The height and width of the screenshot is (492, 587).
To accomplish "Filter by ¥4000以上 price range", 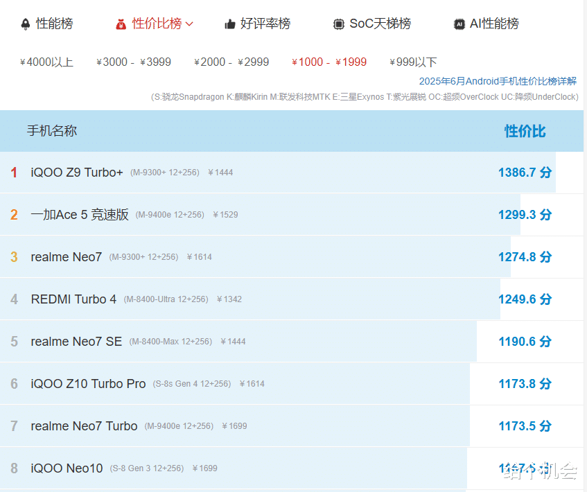I will 46,62.
